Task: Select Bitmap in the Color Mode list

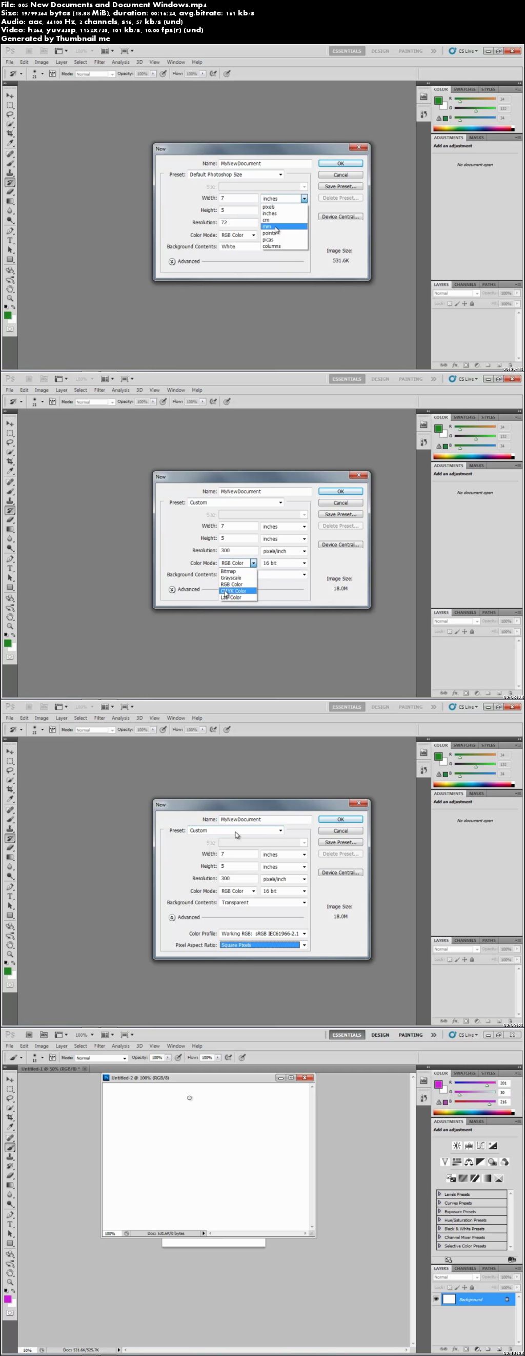Action: (x=238, y=571)
